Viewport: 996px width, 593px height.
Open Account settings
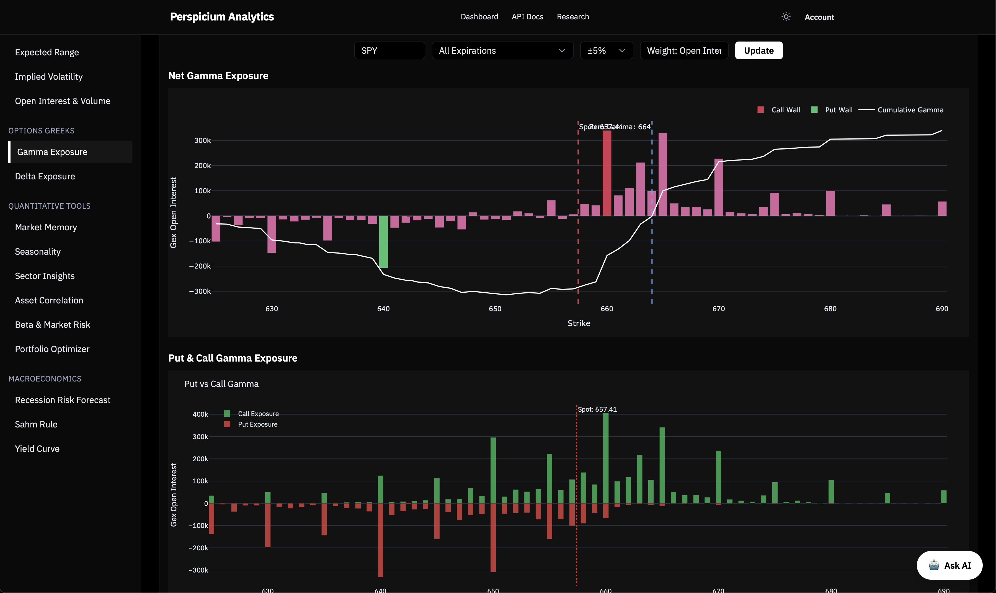pyautogui.click(x=819, y=17)
